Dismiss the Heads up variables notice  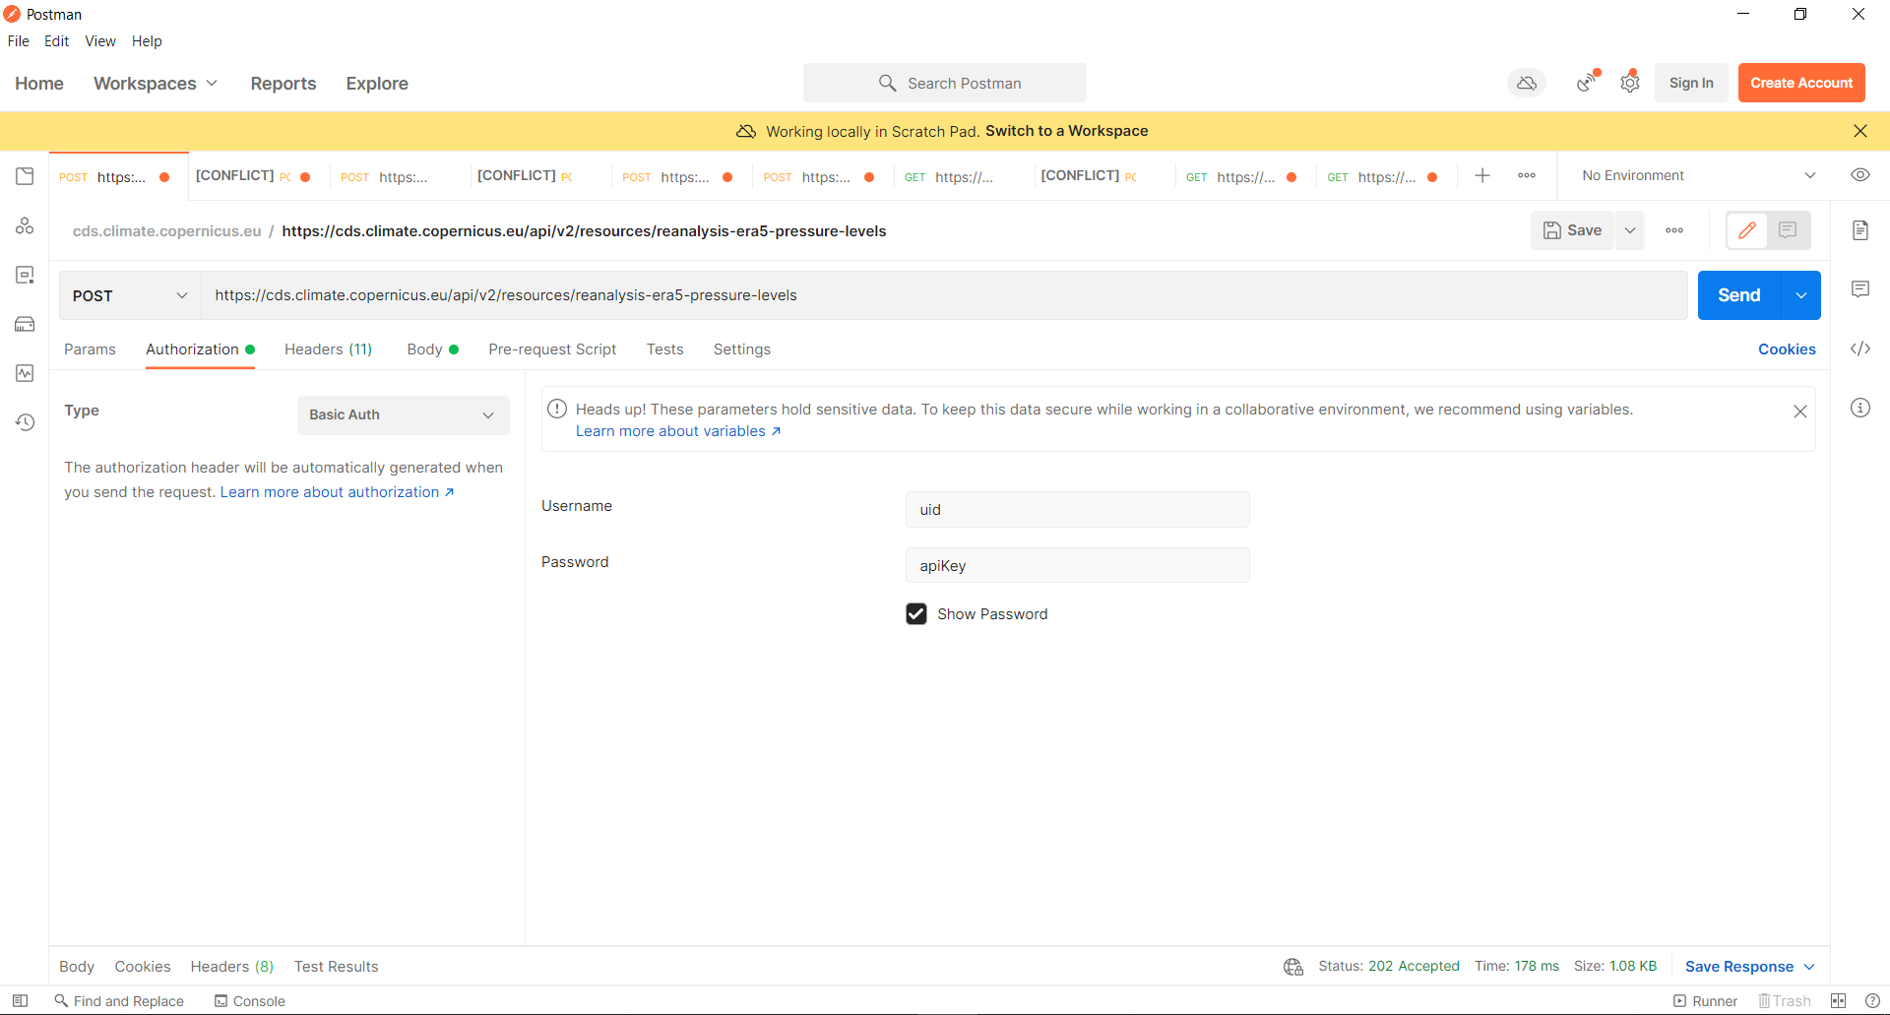click(x=1800, y=412)
